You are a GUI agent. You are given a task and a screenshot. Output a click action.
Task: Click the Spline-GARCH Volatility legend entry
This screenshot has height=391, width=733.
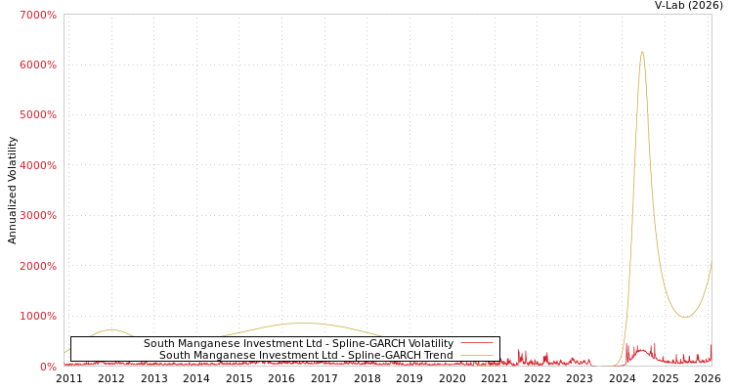(298, 343)
